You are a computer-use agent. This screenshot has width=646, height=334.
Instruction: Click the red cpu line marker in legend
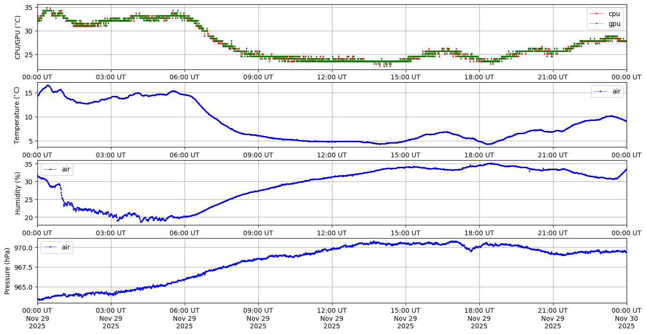[596, 14]
